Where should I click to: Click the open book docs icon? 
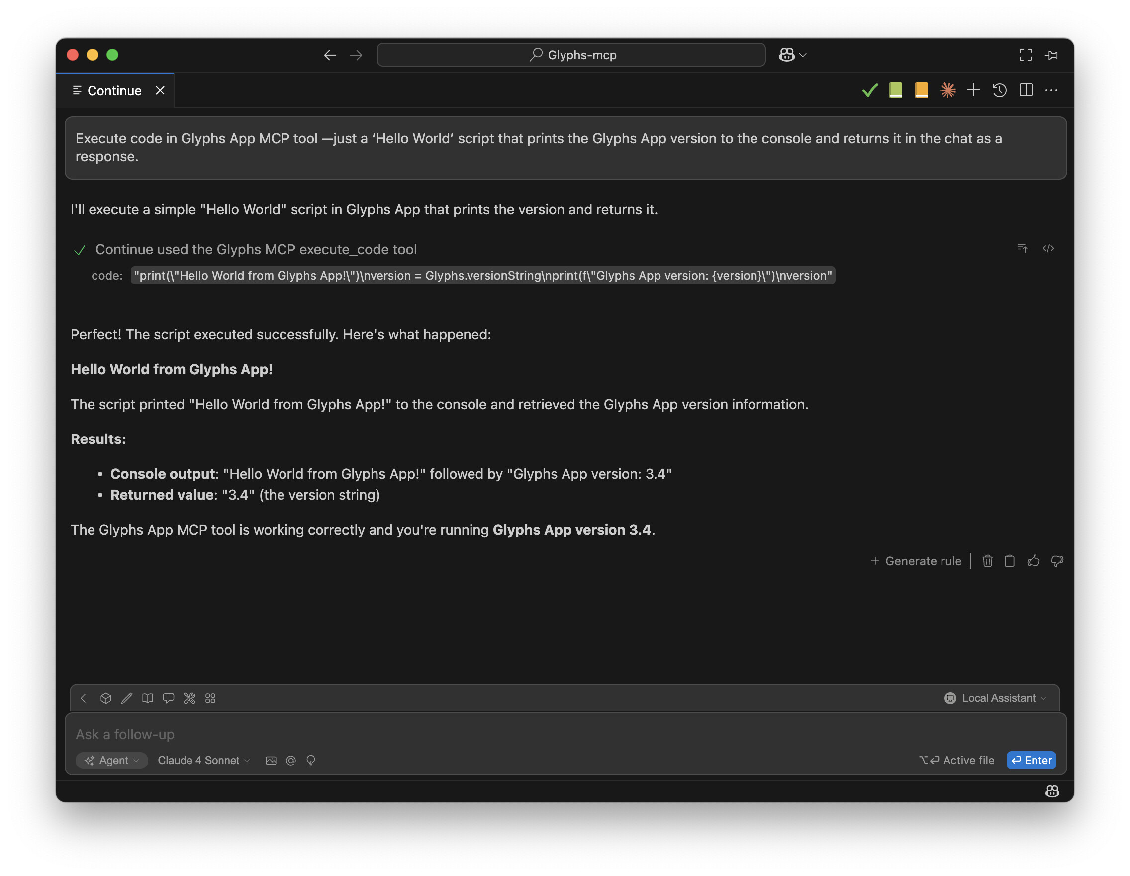[x=147, y=698]
